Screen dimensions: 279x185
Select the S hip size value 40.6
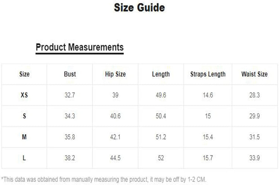115,116
